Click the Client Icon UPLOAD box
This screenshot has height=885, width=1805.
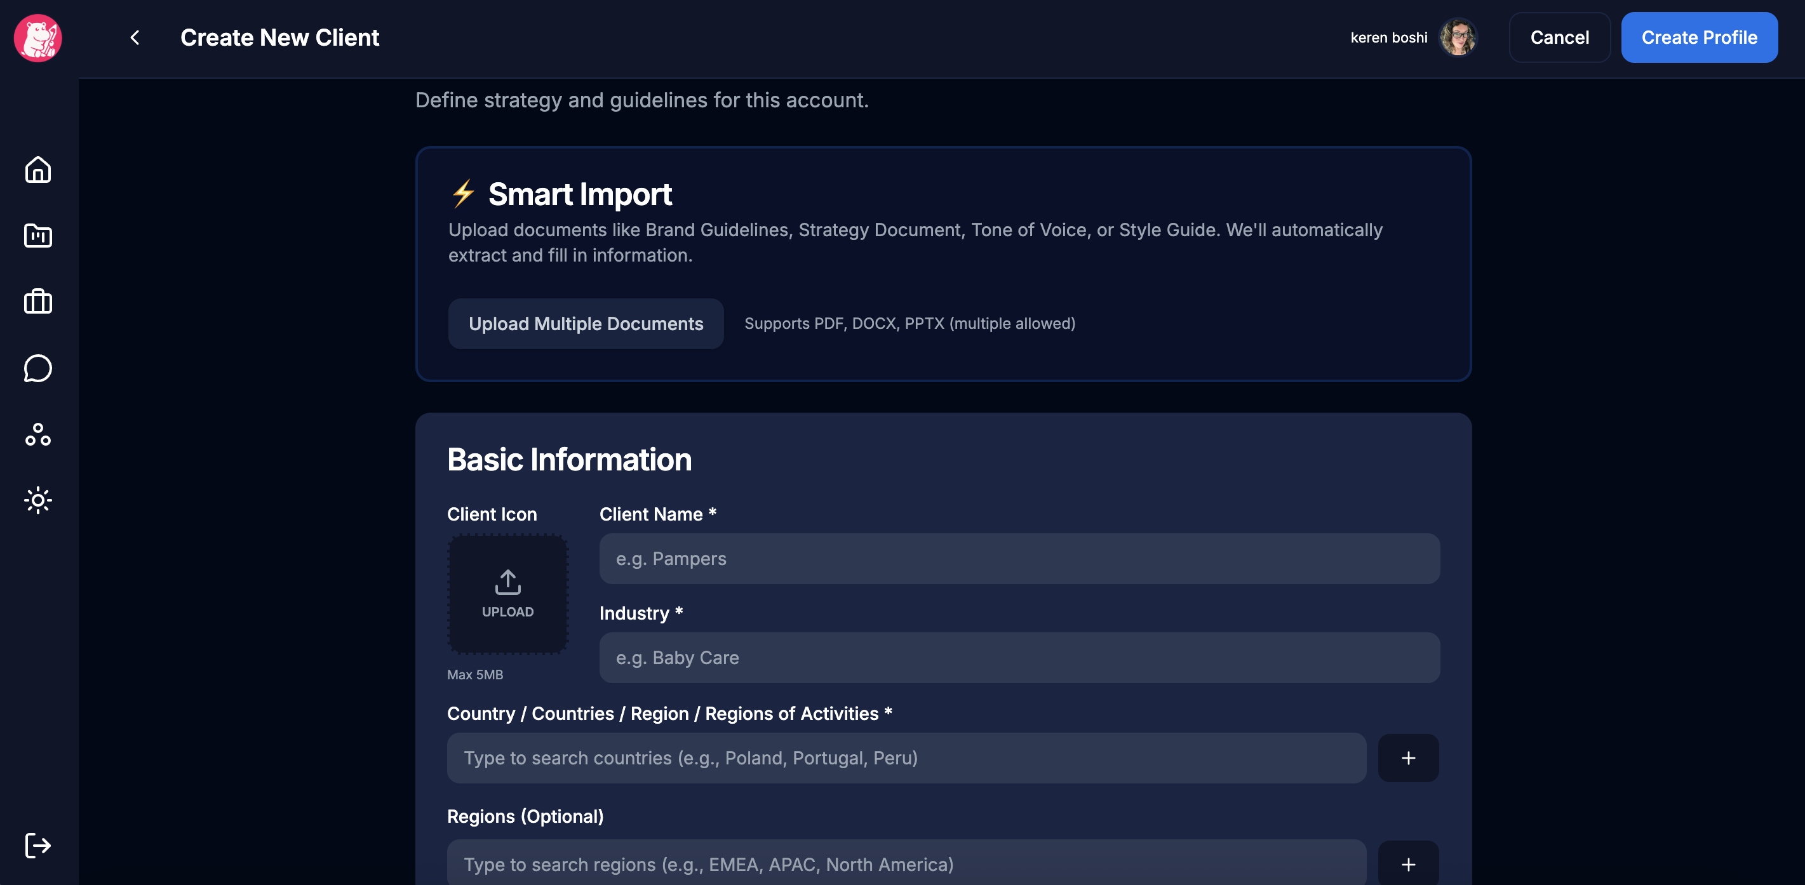pyautogui.click(x=507, y=594)
